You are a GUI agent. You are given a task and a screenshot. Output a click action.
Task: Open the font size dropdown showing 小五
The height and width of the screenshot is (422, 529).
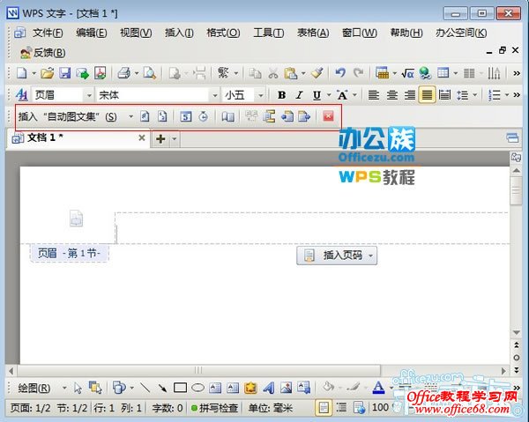(x=260, y=95)
